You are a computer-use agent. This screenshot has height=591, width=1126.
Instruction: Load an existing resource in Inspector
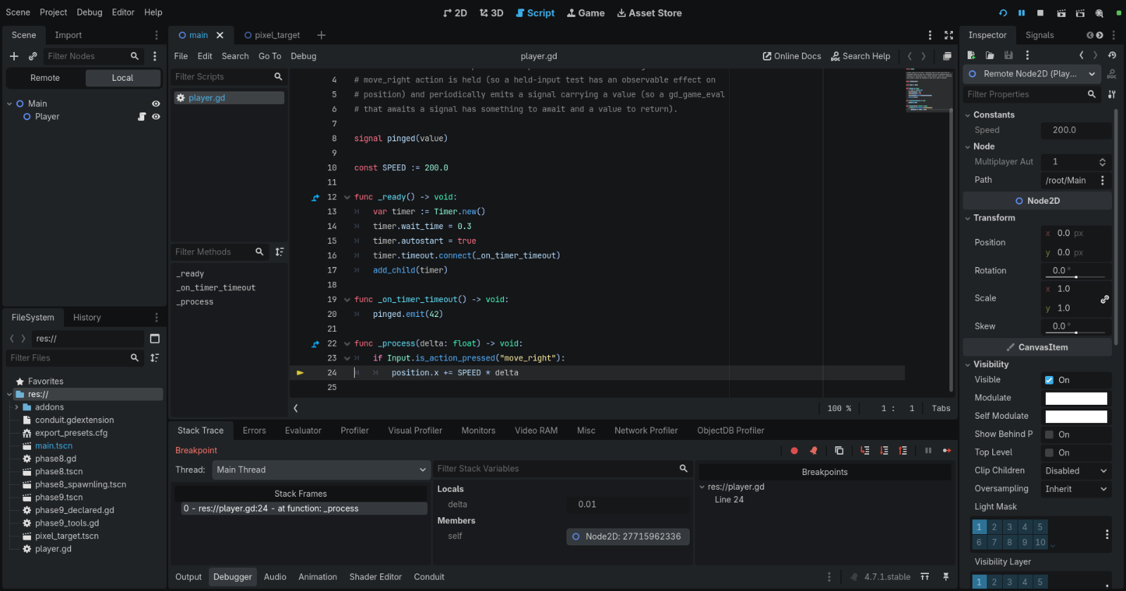pyautogui.click(x=989, y=55)
